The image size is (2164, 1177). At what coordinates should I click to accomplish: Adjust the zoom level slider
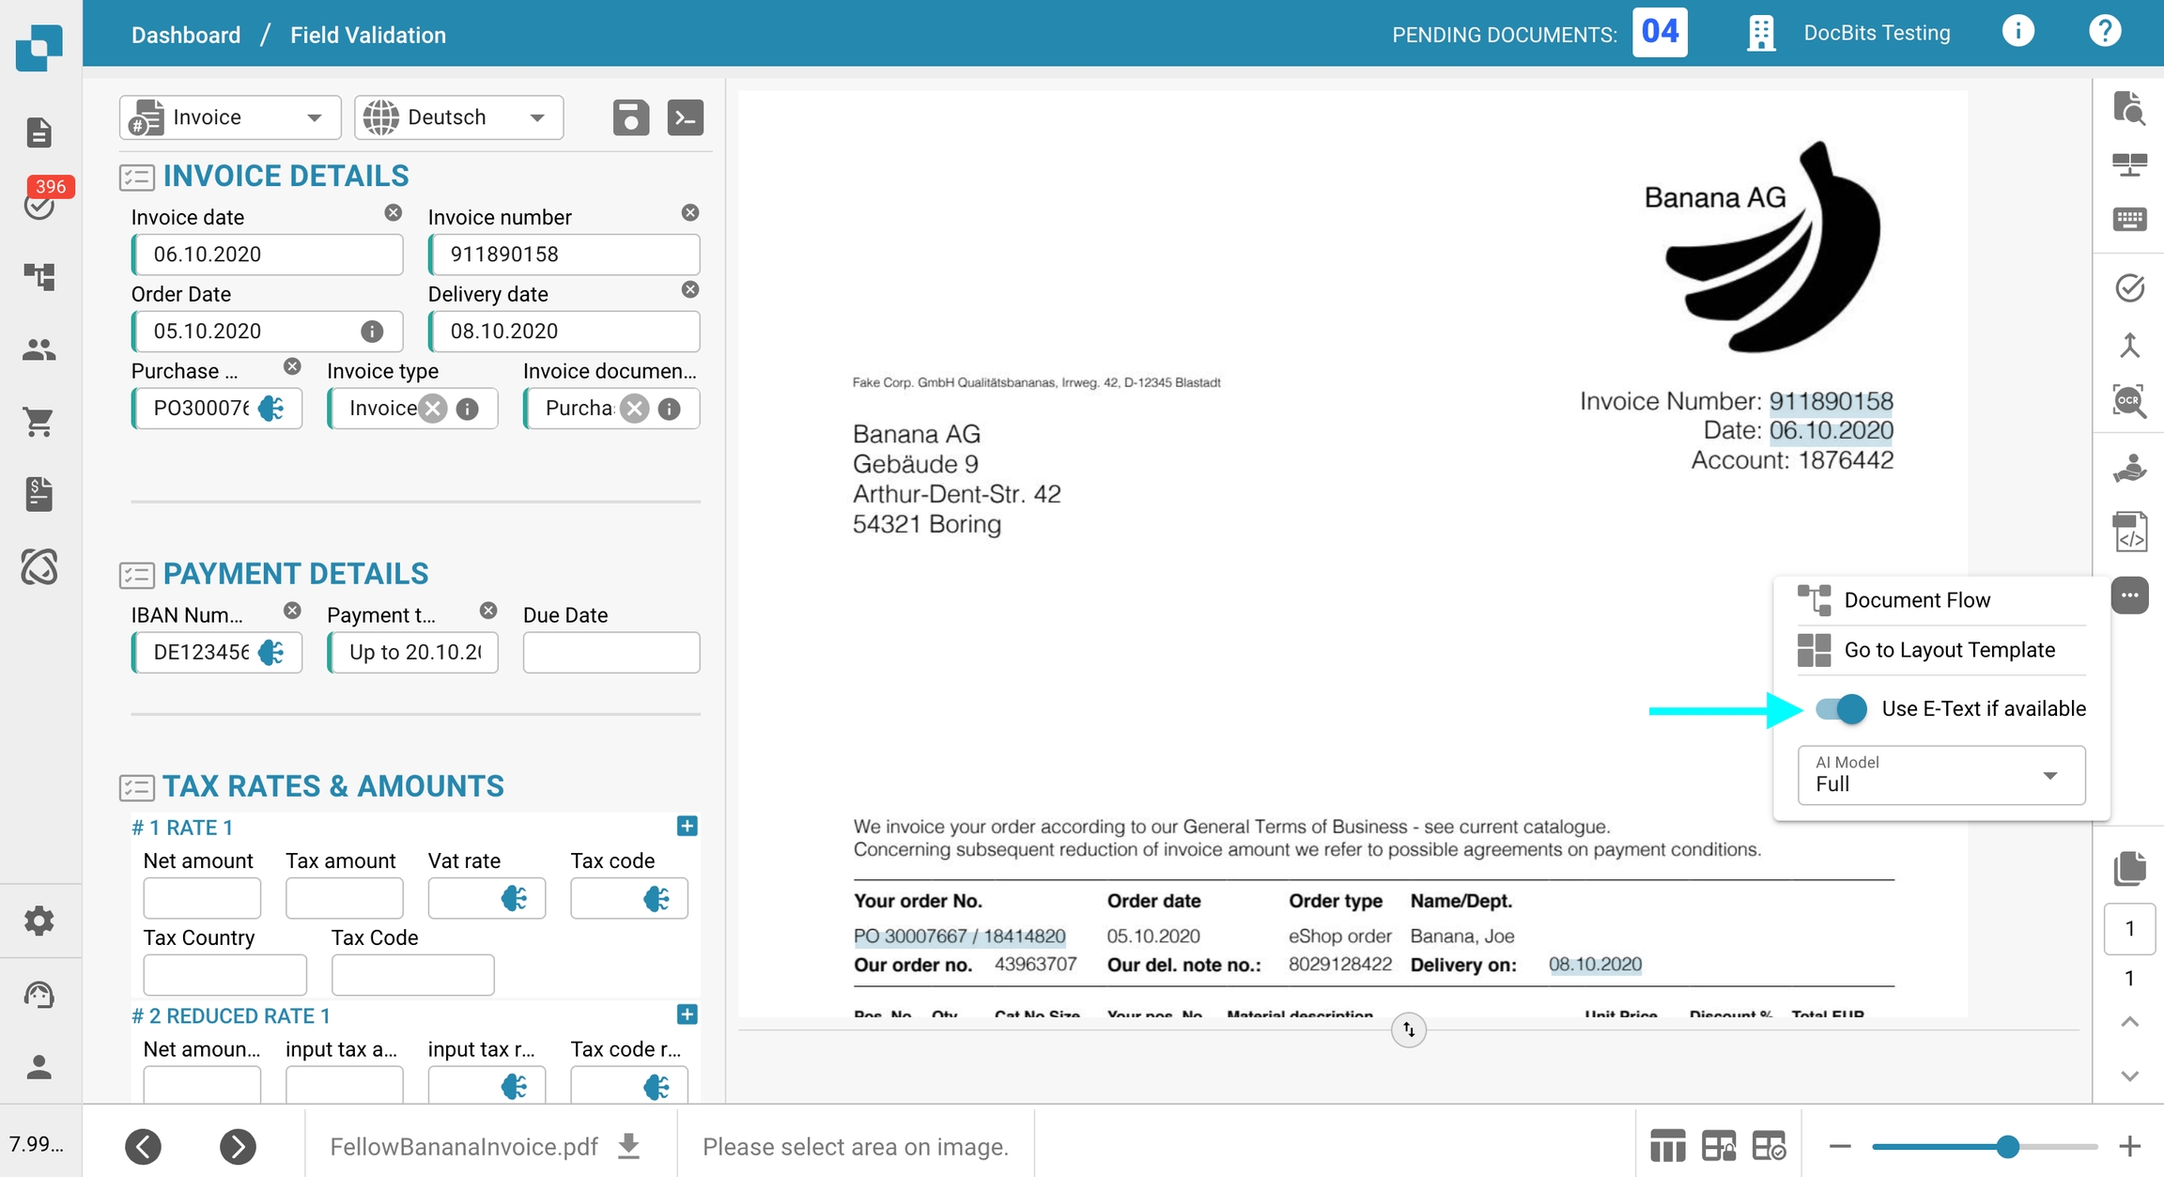pos(2006,1146)
